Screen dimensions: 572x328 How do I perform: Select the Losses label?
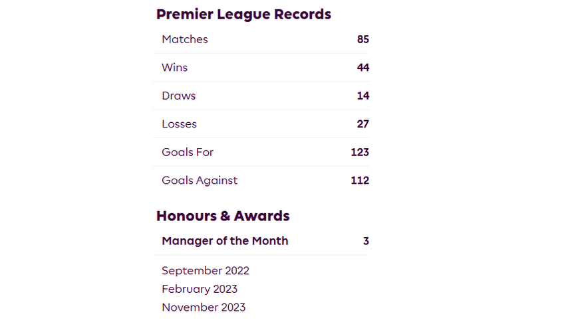180,124
